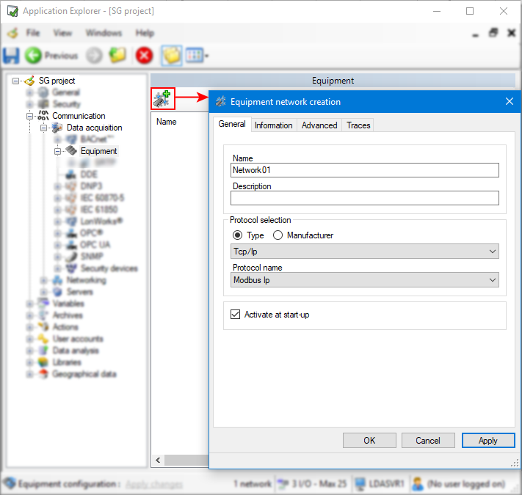Viewport: 522px width, 495px height.
Task: Click the red cancel X toolbar icon
Action: (144, 55)
